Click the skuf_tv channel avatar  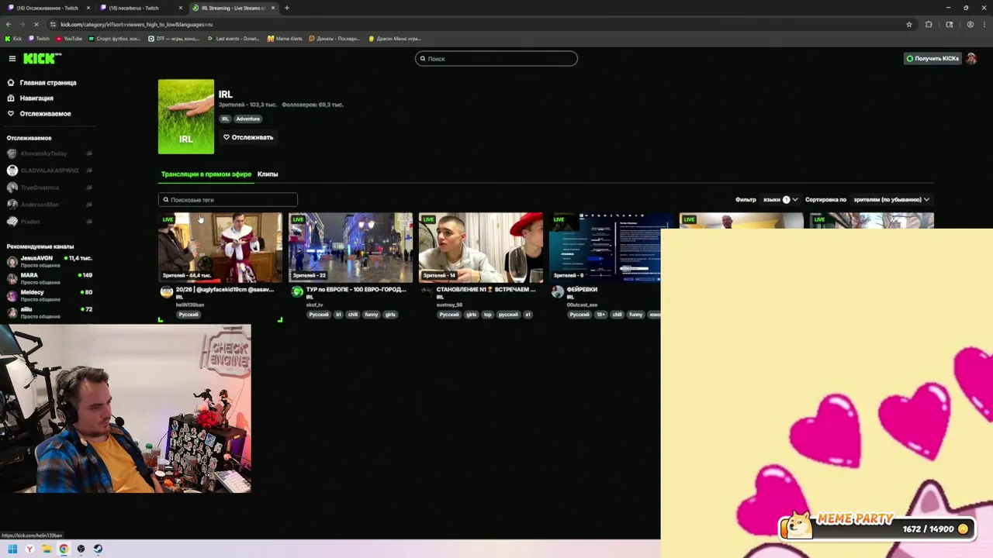pos(296,292)
